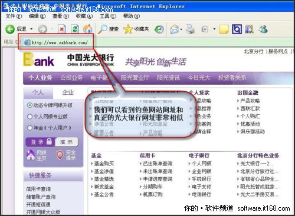Click the 安全提示 shield icon
Image resolution: width=295 pixels, height=216 pixels.
tap(60, 155)
